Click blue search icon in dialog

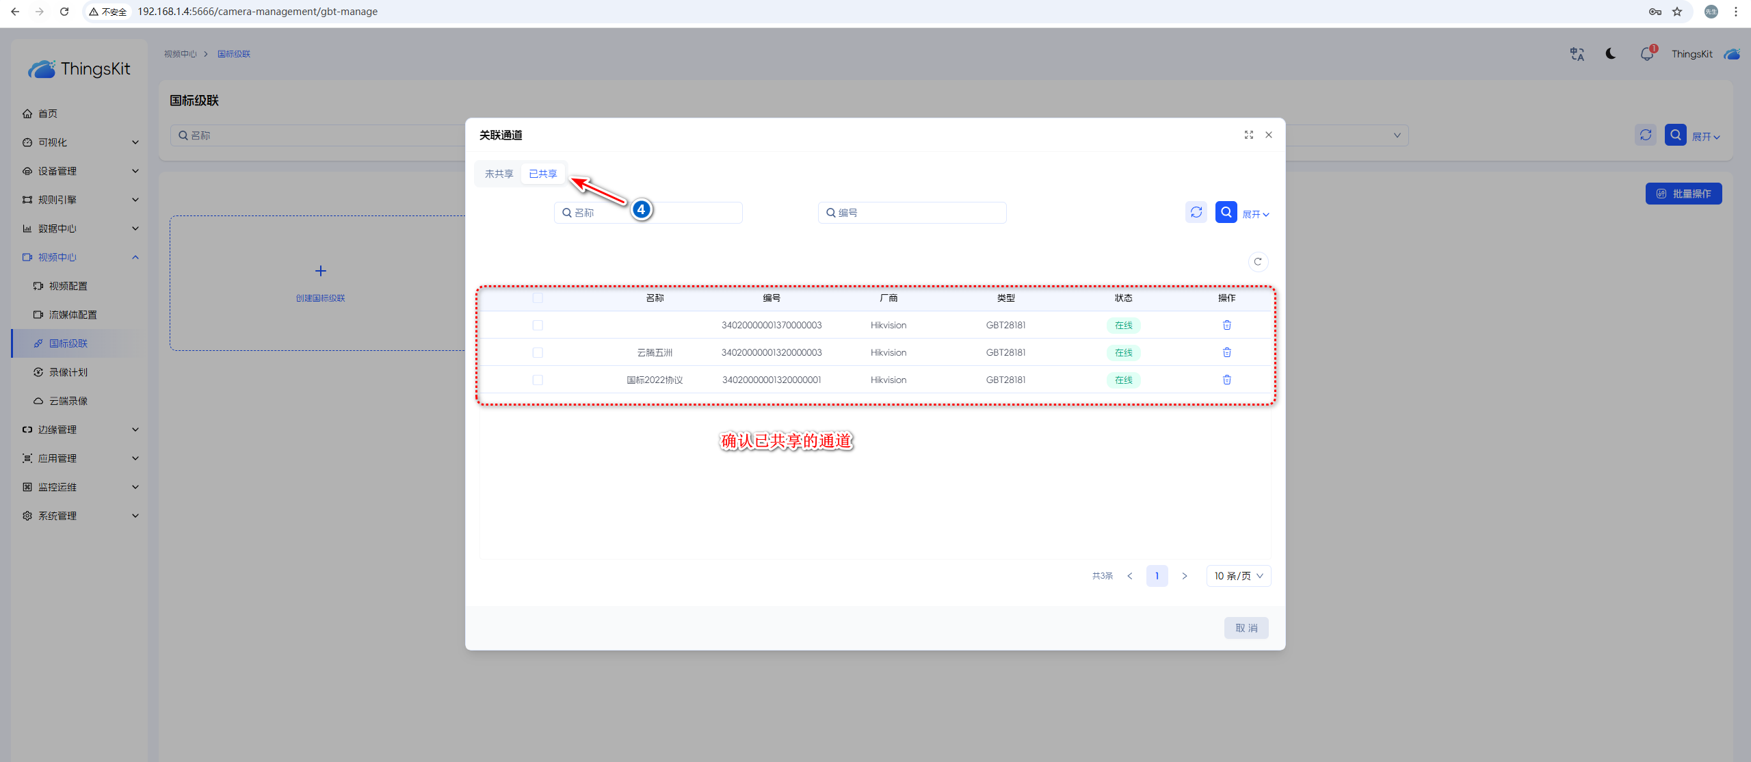[x=1226, y=212]
